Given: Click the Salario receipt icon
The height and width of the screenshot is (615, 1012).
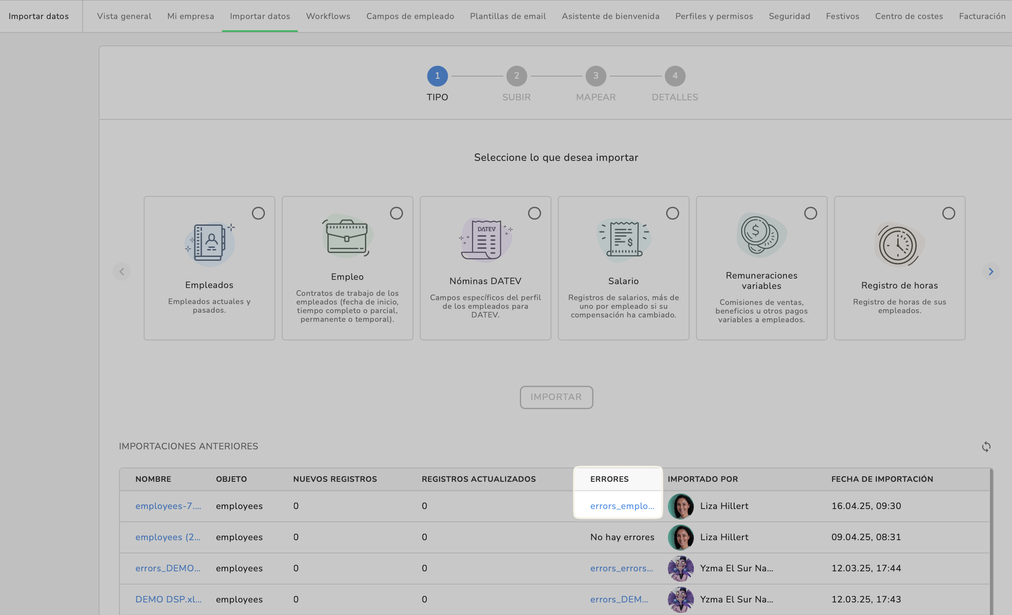Looking at the screenshot, I should pyautogui.click(x=624, y=239).
